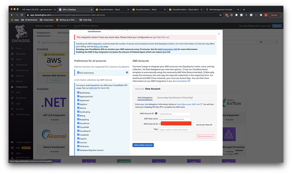Viewport: 292px width, 174px height.
Task: Toggle the EC2 automuting checkbox
Action: [x=78, y=73]
